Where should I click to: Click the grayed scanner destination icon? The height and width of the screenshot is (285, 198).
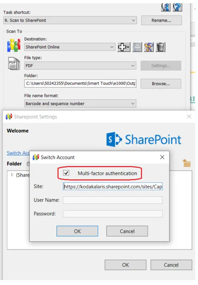137,47
